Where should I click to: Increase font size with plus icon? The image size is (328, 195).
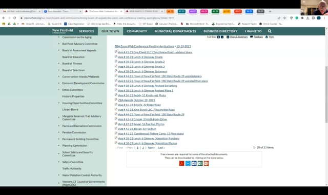click(x=218, y=37)
